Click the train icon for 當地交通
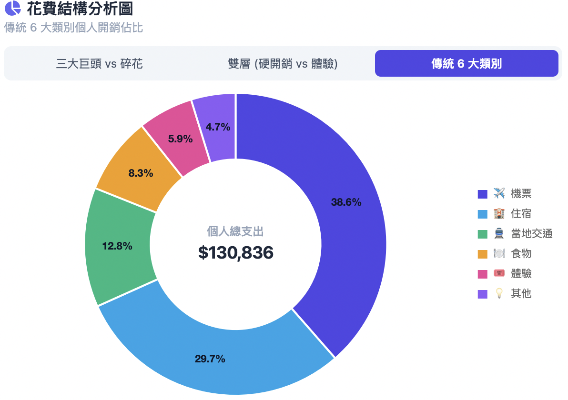The height and width of the screenshot is (400, 568). [x=499, y=233]
